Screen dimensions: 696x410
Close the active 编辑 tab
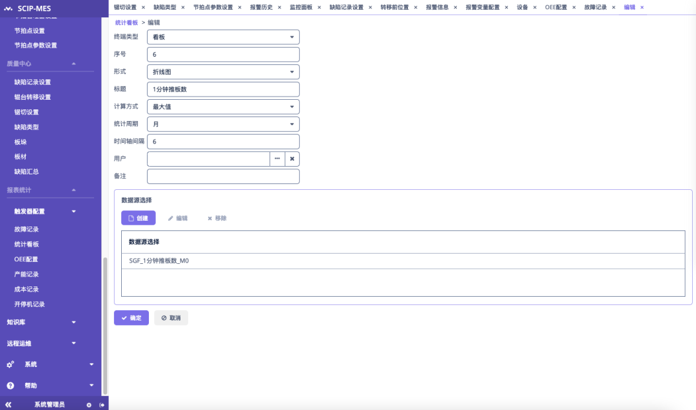pos(642,8)
